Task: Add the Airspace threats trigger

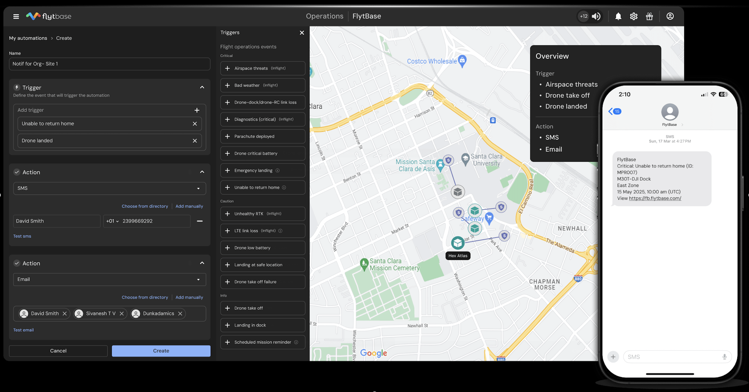Action: pos(228,68)
